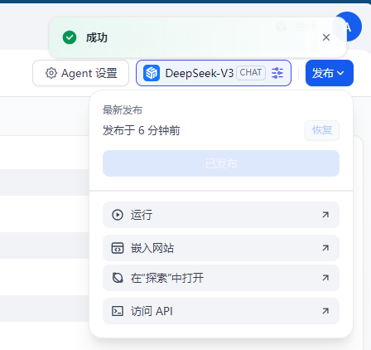Open Agent 设置 settings
The image size is (371, 350).
tap(80, 73)
